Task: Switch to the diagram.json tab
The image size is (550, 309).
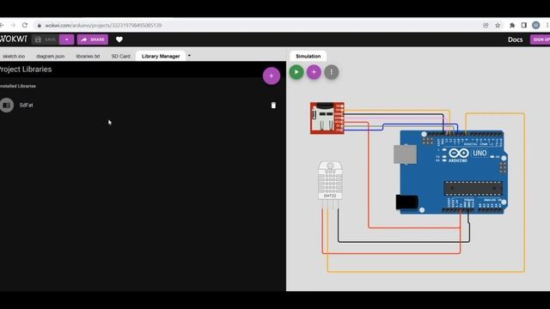Action: pyautogui.click(x=50, y=56)
